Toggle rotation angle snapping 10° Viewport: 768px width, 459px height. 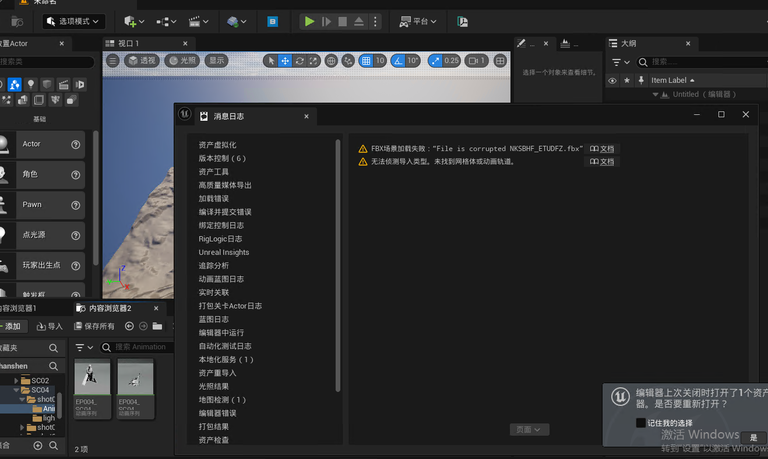click(398, 61)
